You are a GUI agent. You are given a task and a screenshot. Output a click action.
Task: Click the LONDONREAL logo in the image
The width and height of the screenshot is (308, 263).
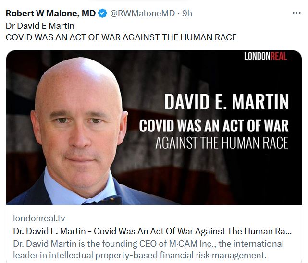265,56
